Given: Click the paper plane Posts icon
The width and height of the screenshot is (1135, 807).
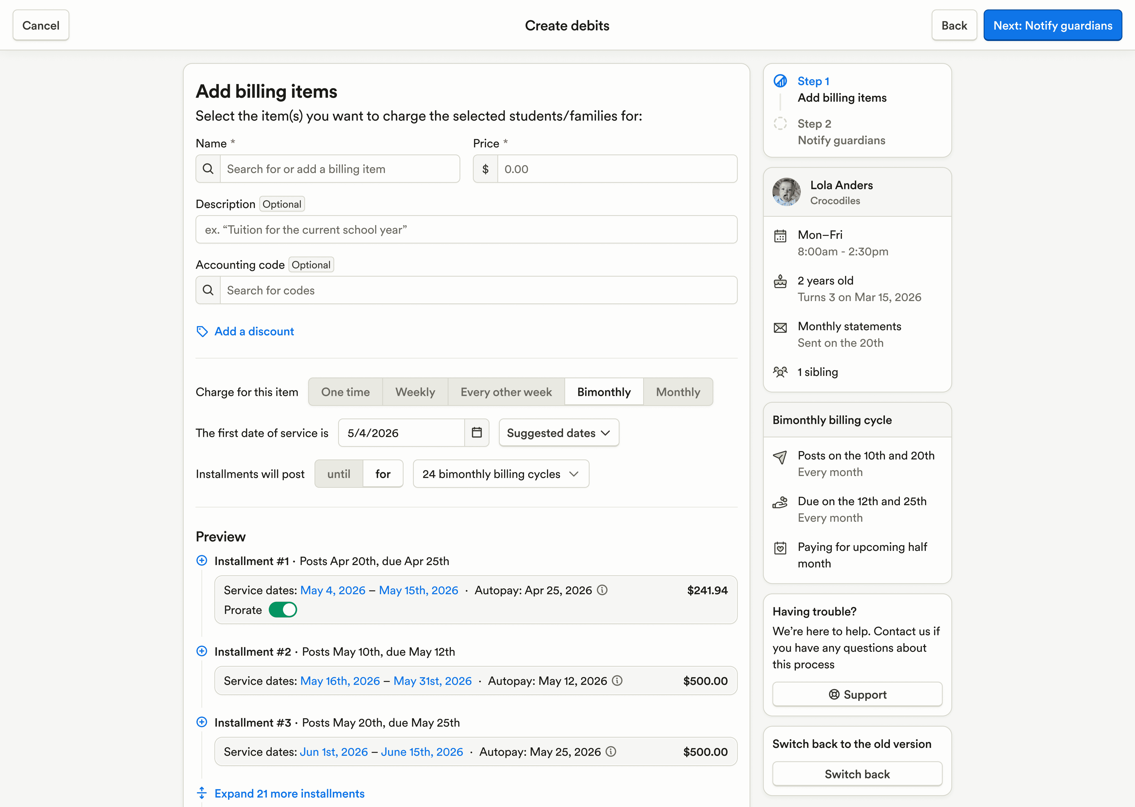Looking at the screenshot, I should point(780,457).
